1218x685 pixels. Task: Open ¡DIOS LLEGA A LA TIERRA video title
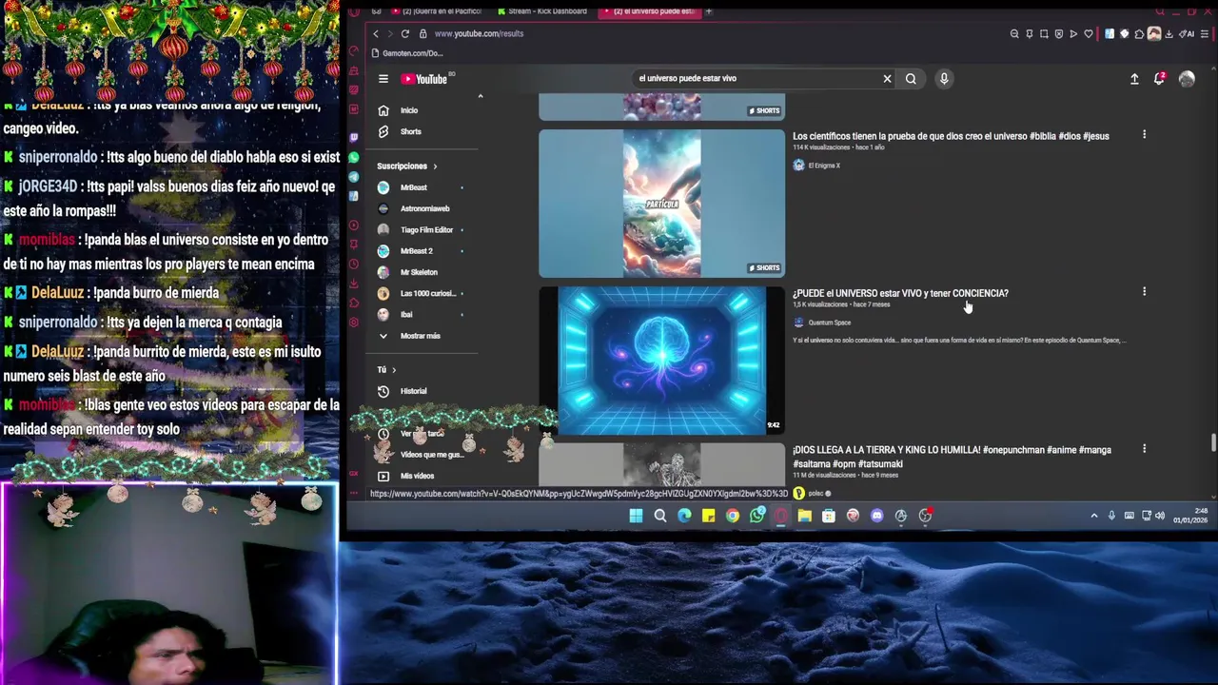coord(952,457)
